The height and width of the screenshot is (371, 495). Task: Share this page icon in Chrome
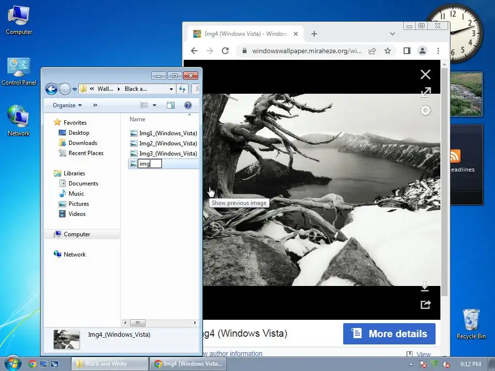pyautogui.click(x=372, y=51)
